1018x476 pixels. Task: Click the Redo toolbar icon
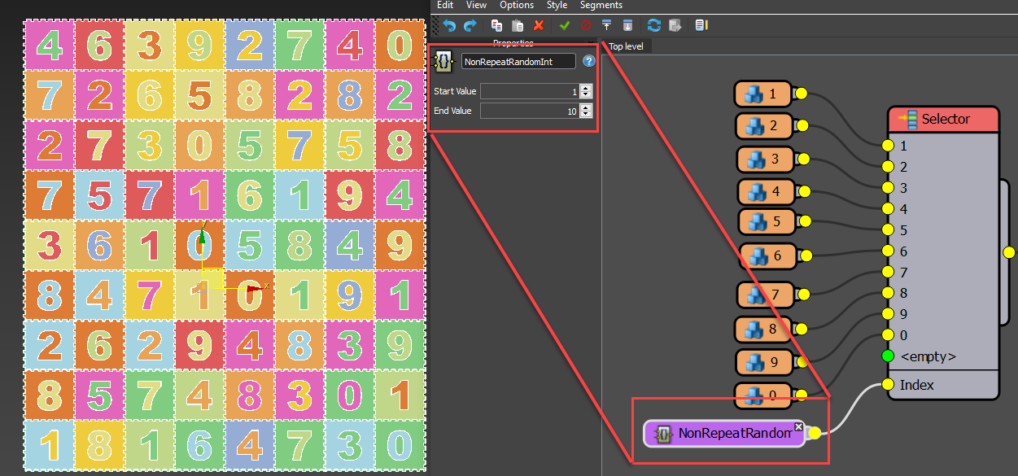pos(470,25)
